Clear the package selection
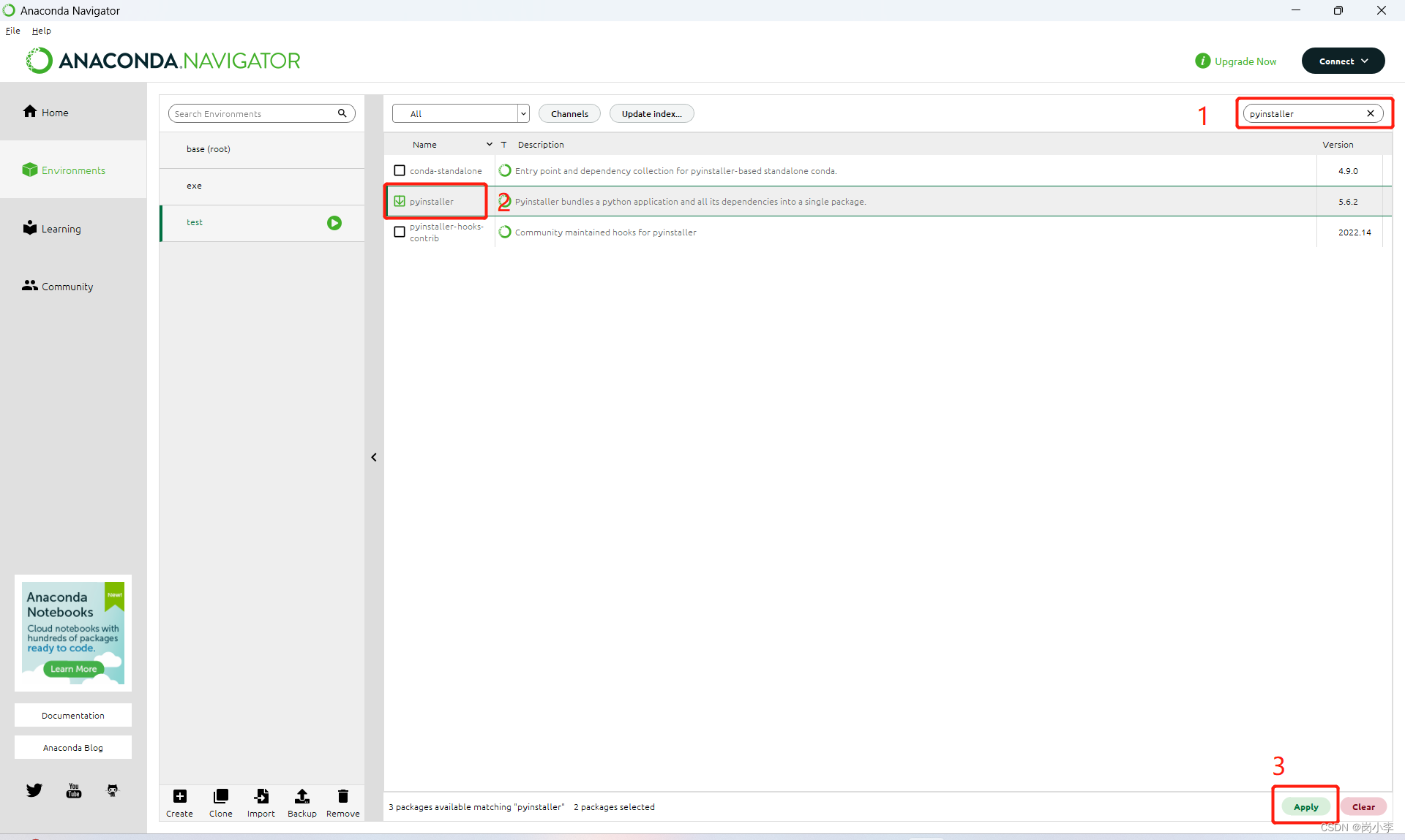The image size is (1405, 840). [x=1363, y=806]
